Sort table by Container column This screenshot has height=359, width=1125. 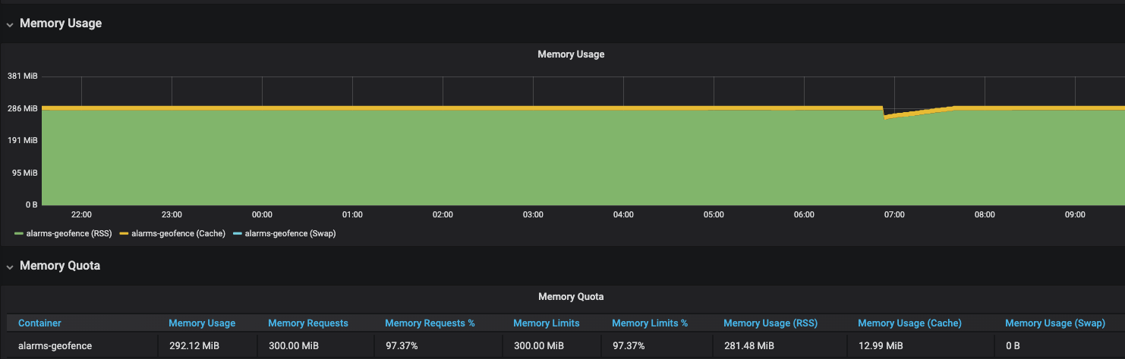coord(39,323)
